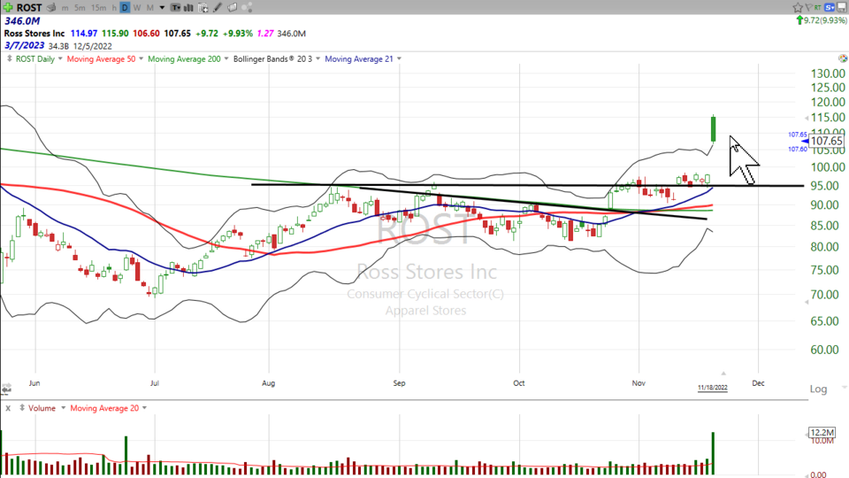This screenshot has height=478, width=849.
Task: Click the volume pane move handle icon
Action: click(x=21, y=407)
